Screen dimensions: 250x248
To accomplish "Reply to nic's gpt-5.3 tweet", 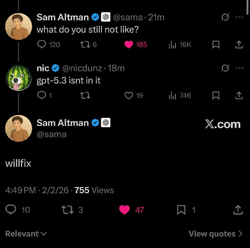I will point(42,96).
